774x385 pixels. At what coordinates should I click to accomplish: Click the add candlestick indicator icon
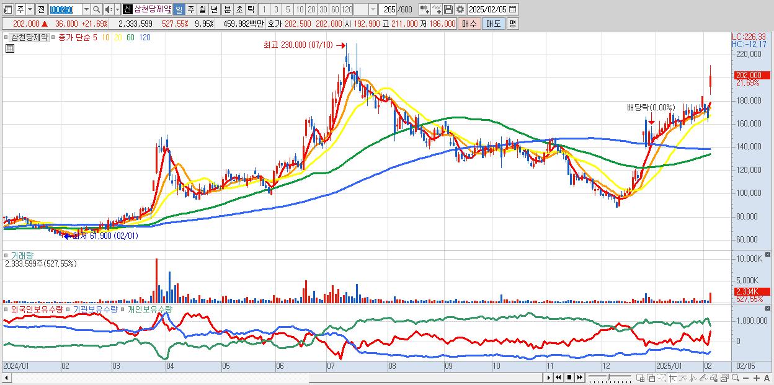[x=424, y=9]
